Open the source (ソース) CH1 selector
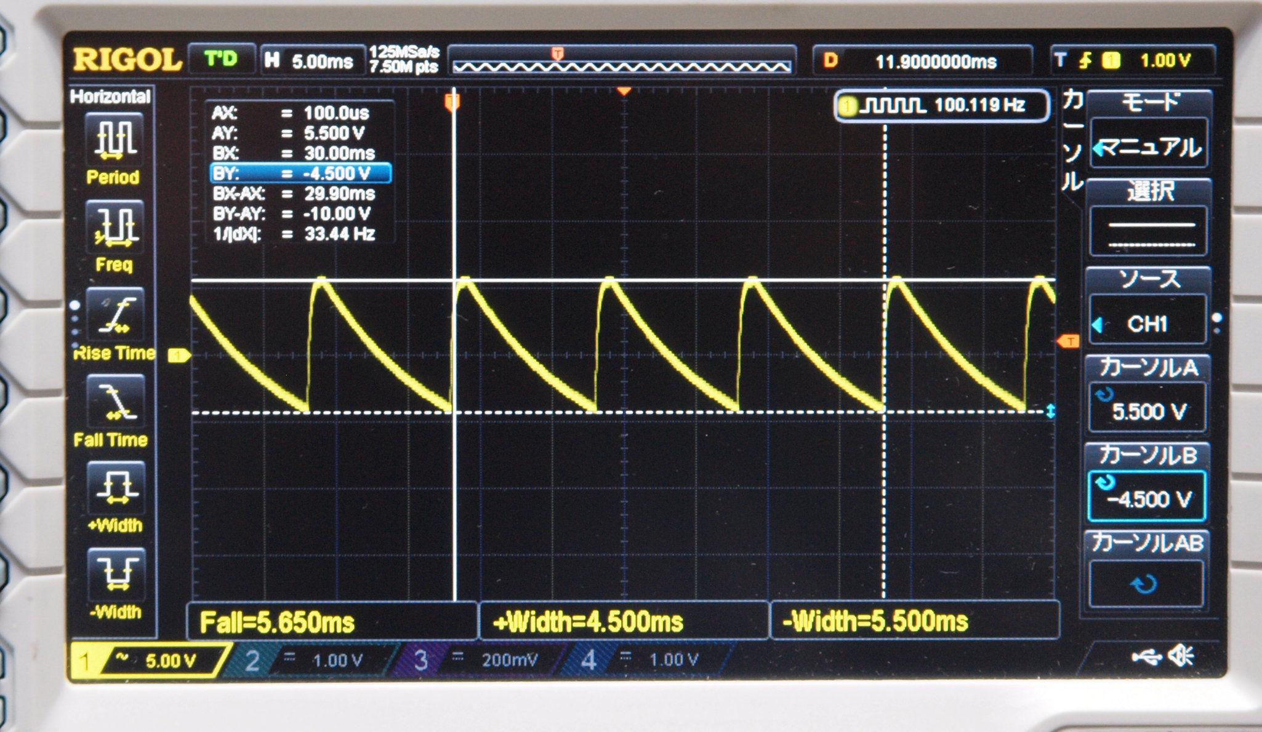Image resolution: width=1262 pixels, height=732 pixels. [x=1147, y=323]
